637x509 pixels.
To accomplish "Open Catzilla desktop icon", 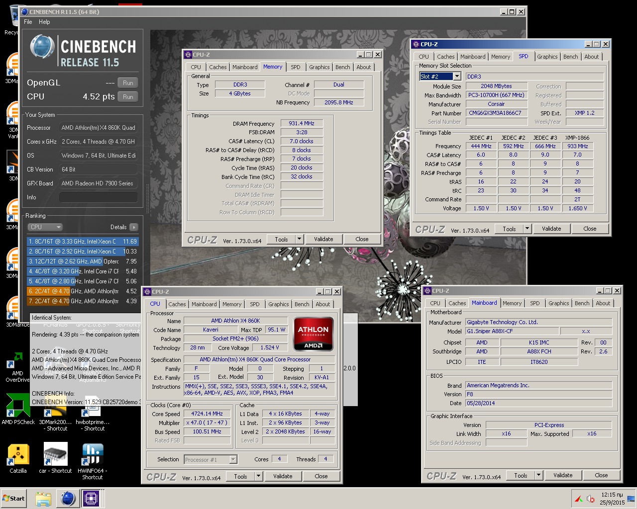I will (18, 458).
